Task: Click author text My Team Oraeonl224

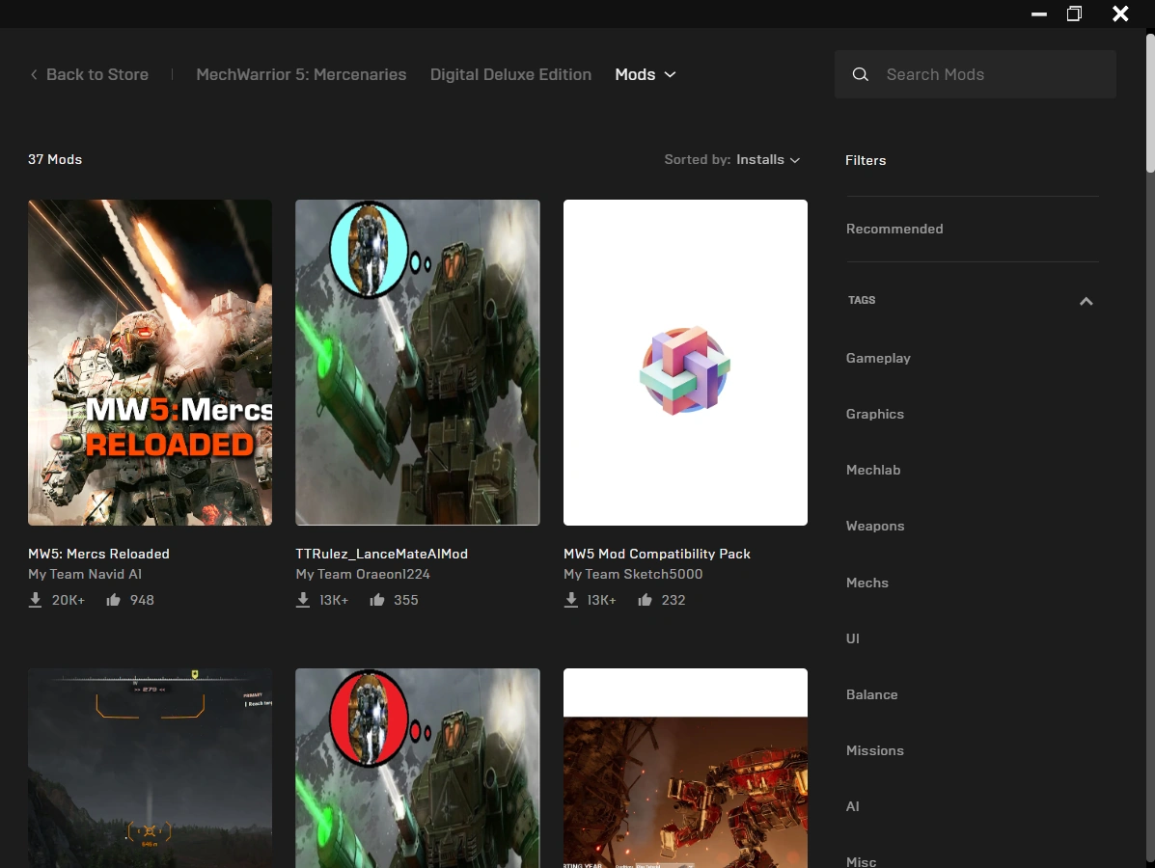Action: (x=363, y=574)
